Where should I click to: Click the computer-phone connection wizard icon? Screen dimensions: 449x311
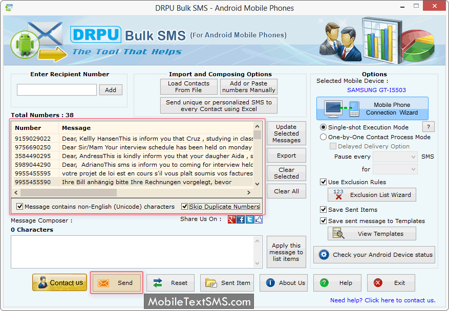pyautogui.click(x=342, y=109)
